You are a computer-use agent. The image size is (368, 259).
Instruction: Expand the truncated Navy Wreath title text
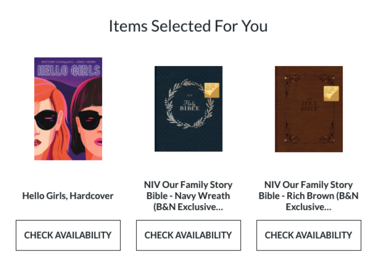pos(188,207)
